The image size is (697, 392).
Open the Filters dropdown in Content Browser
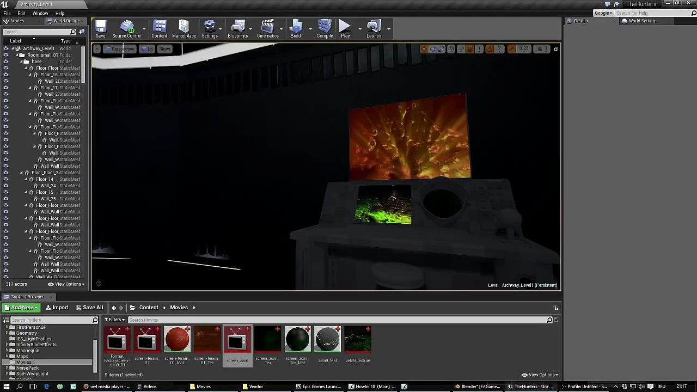click(x=115, y=320)
